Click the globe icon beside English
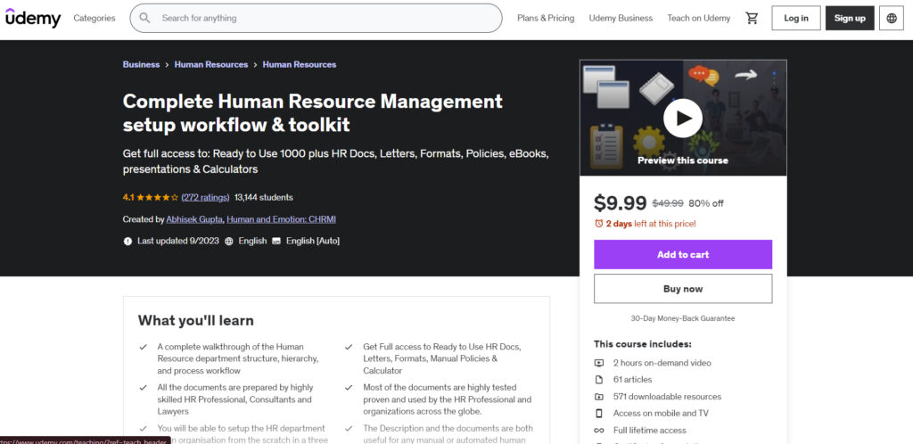 coord(229,241)
